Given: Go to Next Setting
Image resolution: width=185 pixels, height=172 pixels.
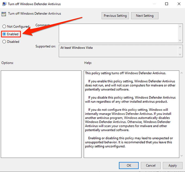Looking at the screenshot, I should (145, 16).
